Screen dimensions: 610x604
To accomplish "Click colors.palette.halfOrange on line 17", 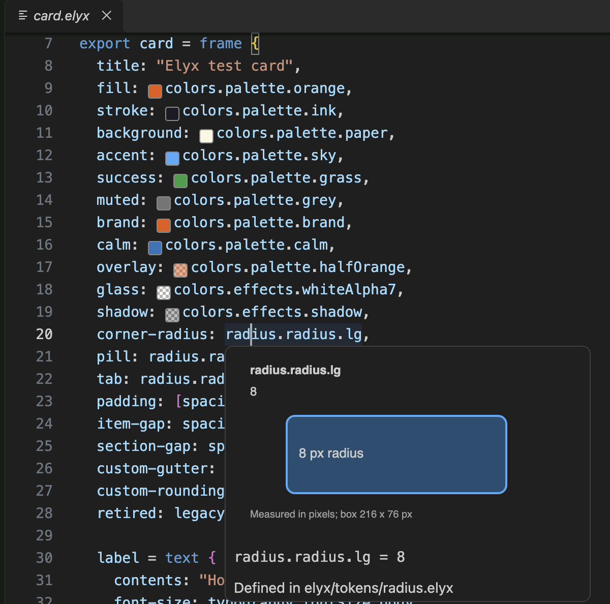I will 298,267.
